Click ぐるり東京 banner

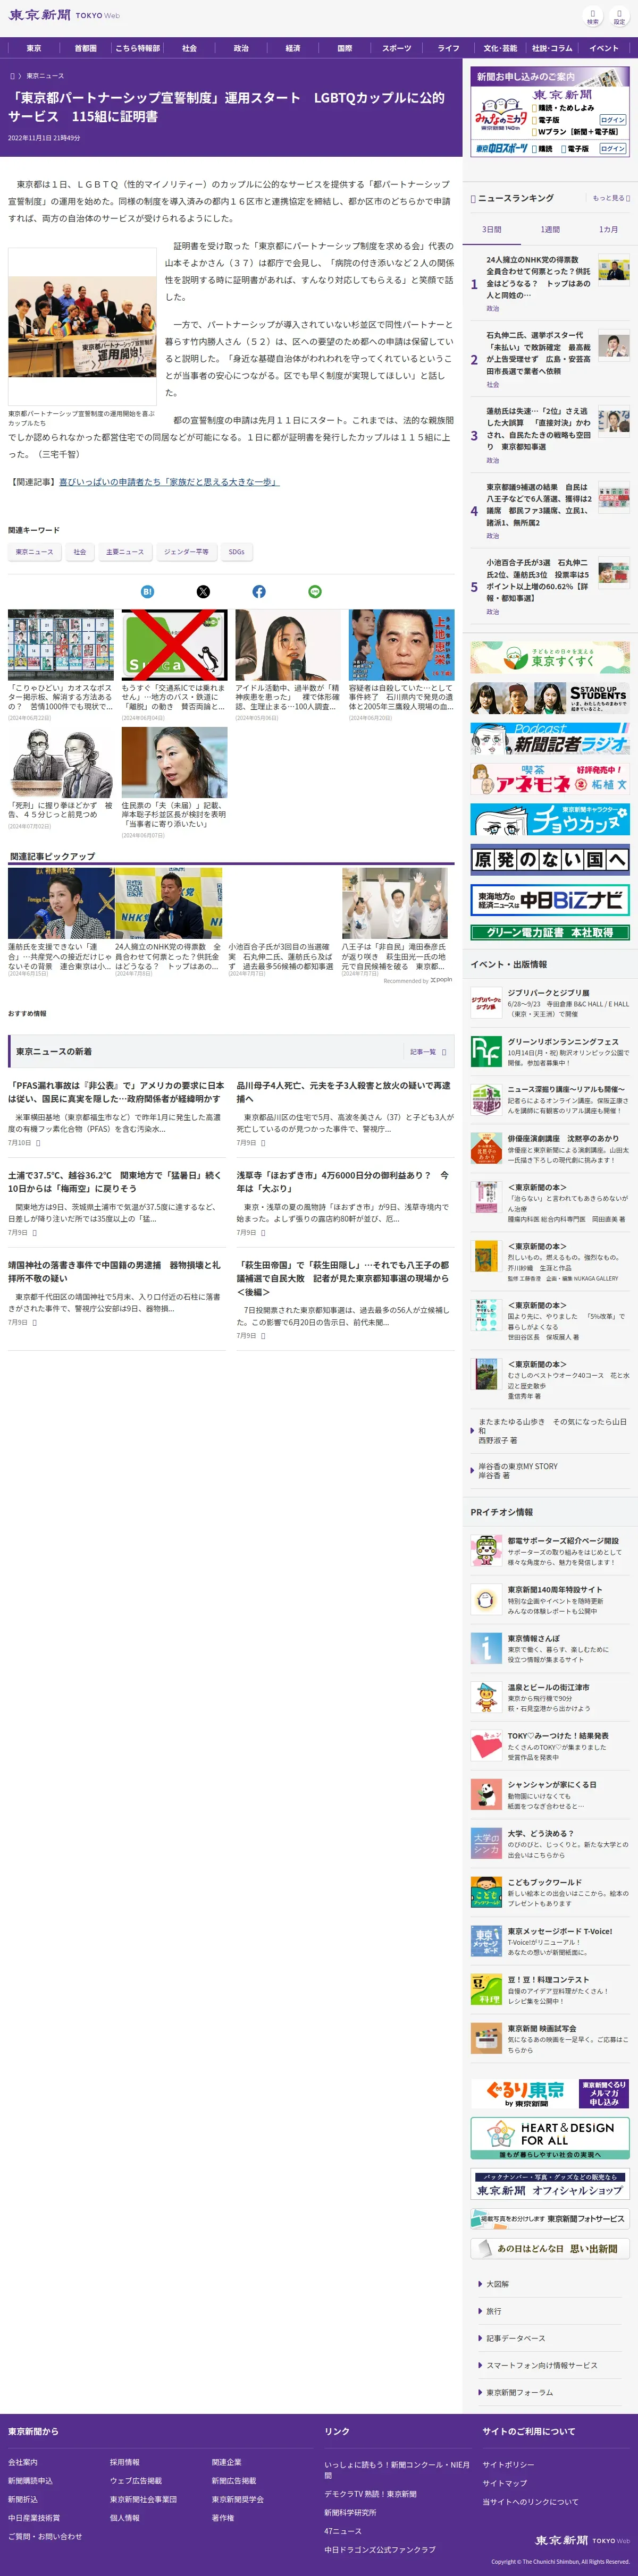550,2093
